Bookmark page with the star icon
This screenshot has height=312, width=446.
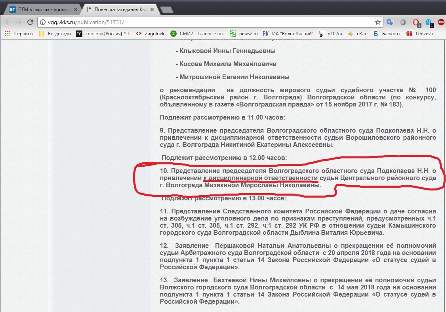tap(378, 22)
